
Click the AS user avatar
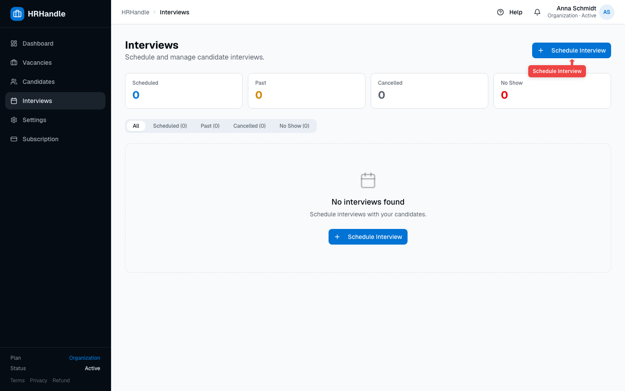click(607, 12)
